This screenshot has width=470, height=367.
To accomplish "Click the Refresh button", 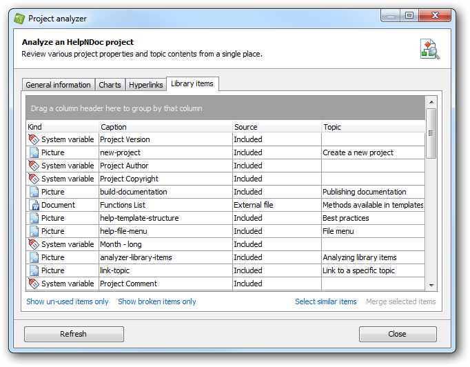I will tap(74, 334).
